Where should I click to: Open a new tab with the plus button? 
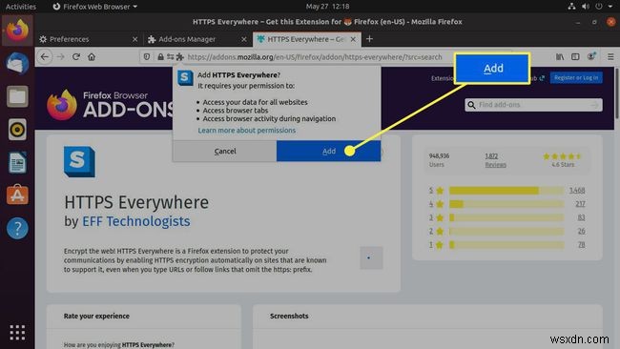coord(369,39)
